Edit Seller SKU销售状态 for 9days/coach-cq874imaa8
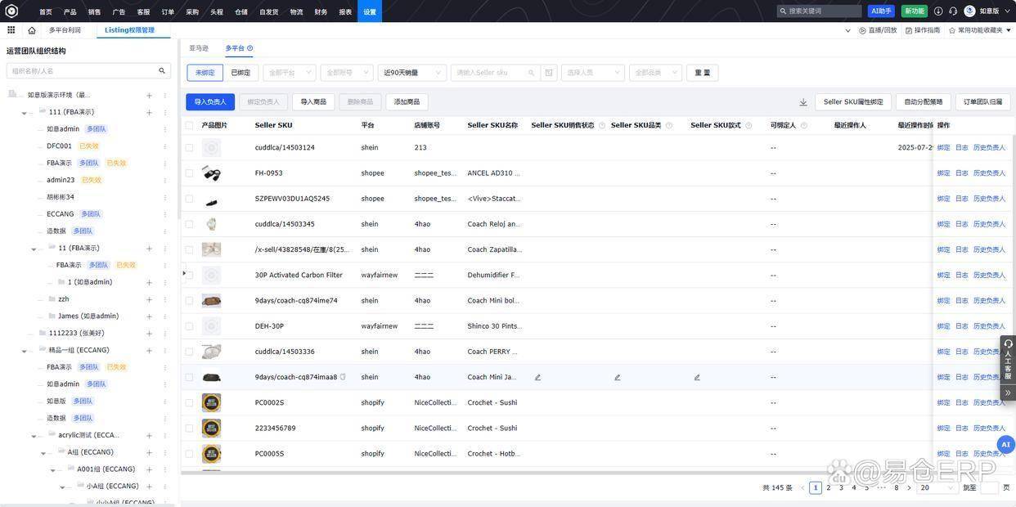This screenshot has height=507, width=1016. click(537, 378)
